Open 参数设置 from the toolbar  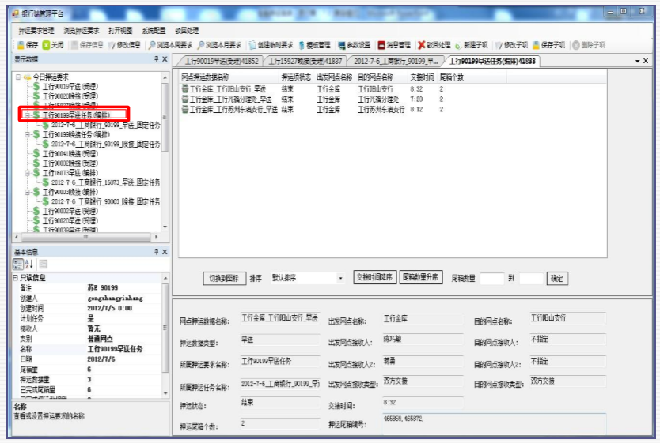[354, 45]
